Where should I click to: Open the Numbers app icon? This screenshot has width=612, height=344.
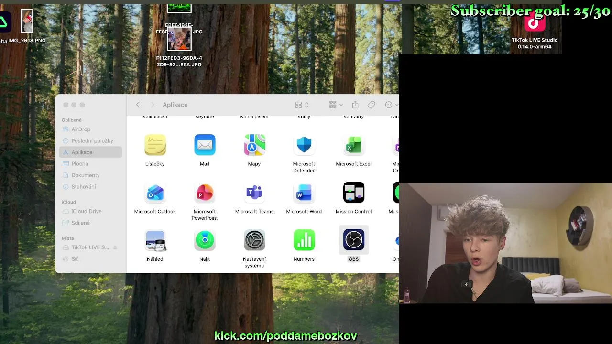(x=304, y=240)
